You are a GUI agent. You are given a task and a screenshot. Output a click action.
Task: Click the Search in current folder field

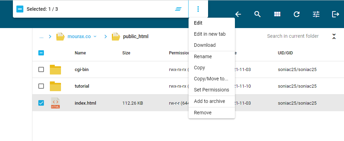(x=293, y=36)
